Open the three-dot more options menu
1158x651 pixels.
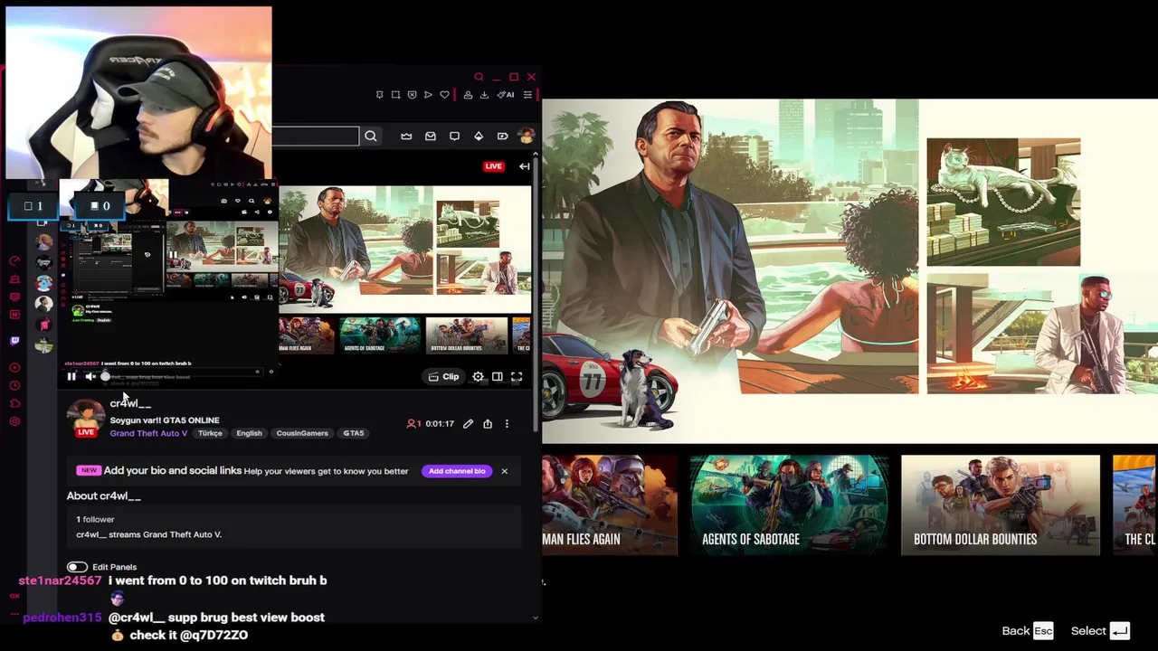tap(507, 423)
